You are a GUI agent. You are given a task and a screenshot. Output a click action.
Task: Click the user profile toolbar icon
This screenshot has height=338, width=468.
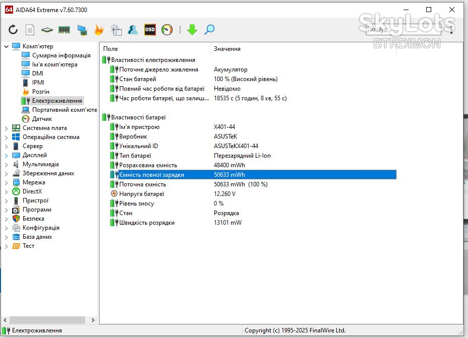click(x=133, y=30)
